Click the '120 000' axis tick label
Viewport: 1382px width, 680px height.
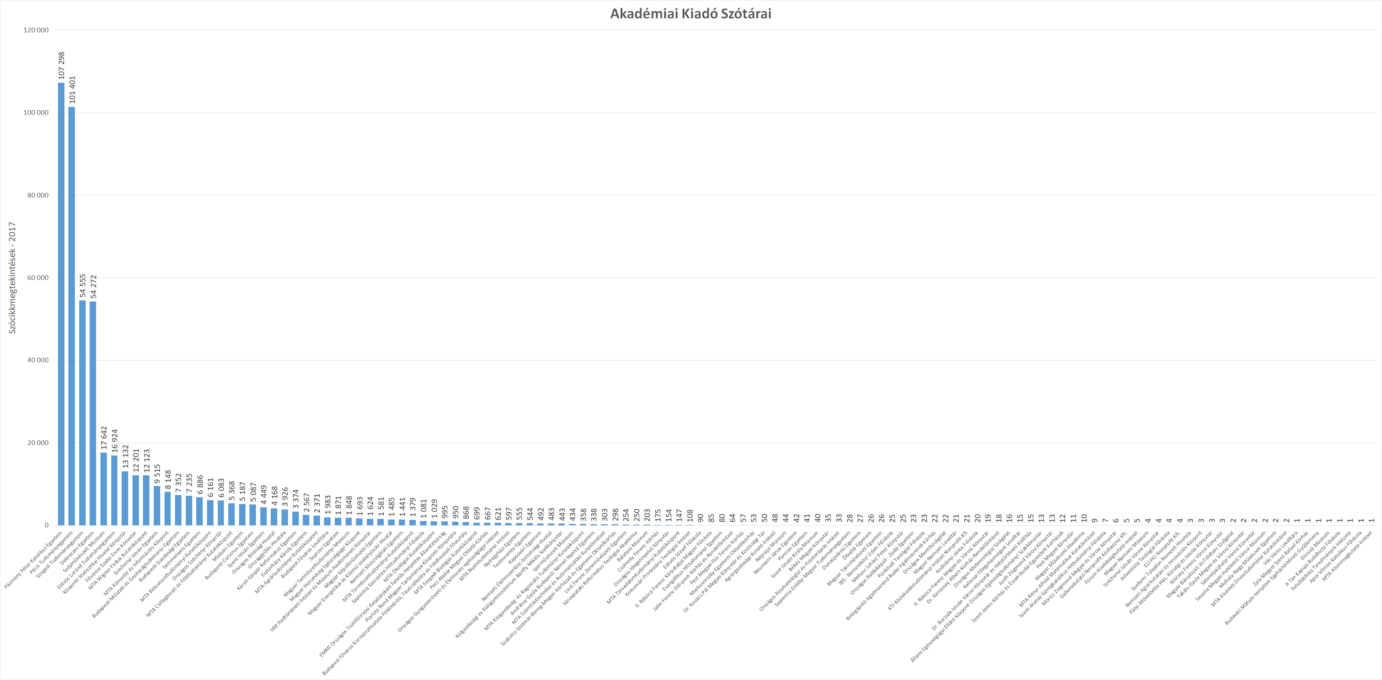[x=36, y=30]
